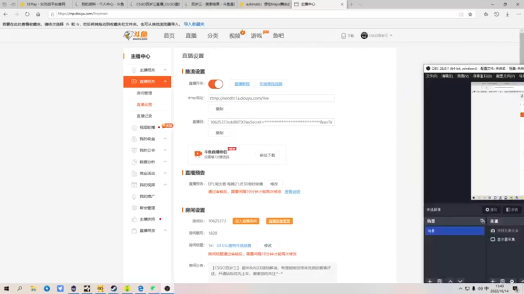
Task: Delete source with OBS sources trash icon
Action: [502, 282]
